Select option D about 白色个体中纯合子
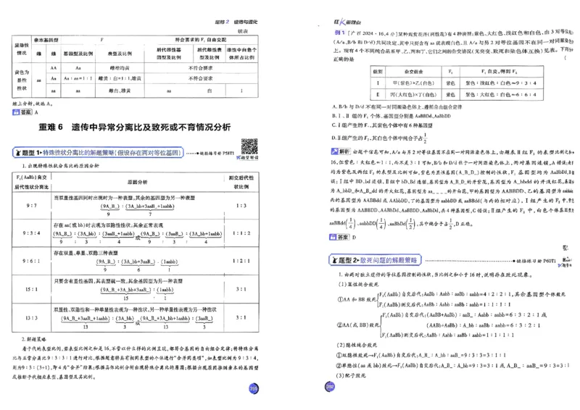Viewport: 580px width, 410px height. [380, 138]
